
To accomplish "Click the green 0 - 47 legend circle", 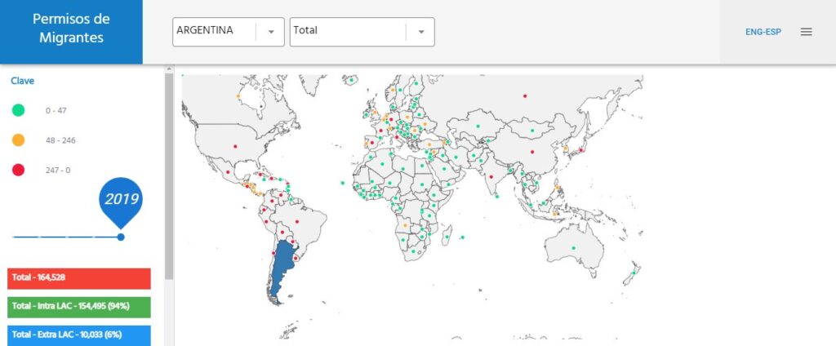I will [x=19, y=110].
